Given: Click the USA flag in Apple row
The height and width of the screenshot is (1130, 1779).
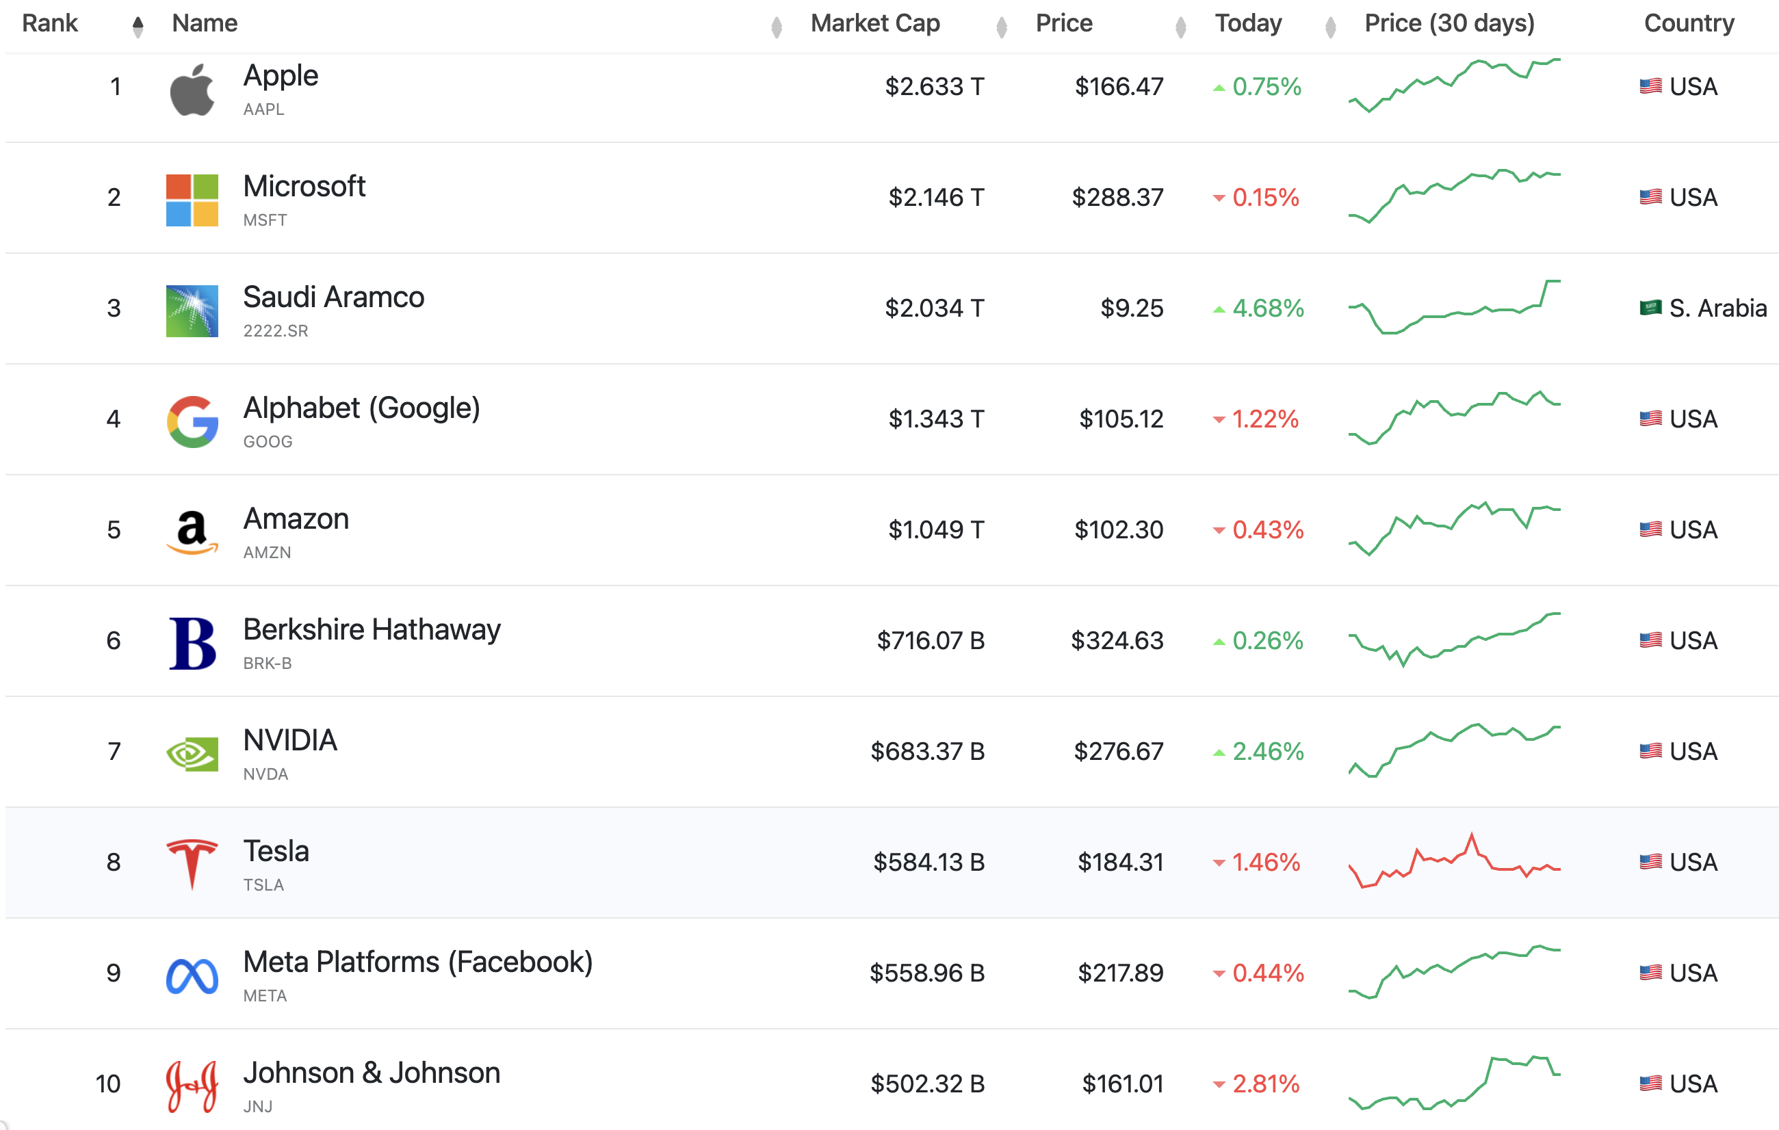Looking at the screenshot, I should point(1650,86).
